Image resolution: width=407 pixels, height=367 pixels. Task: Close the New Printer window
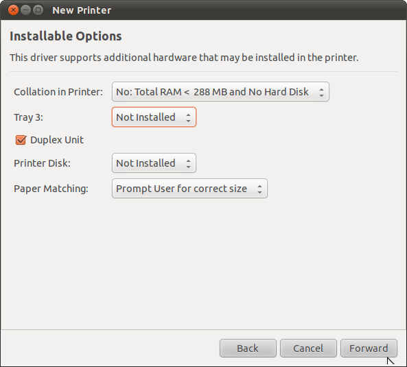[13, 10]
